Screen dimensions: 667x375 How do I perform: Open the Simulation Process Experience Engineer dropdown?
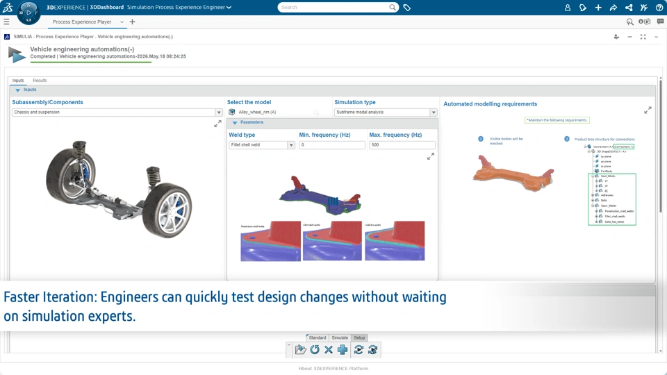click(x=229, y=7)
